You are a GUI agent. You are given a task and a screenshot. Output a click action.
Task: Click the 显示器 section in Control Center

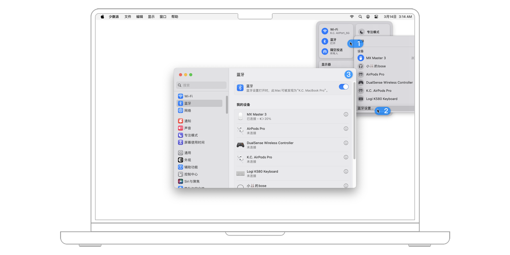[336, 64]
